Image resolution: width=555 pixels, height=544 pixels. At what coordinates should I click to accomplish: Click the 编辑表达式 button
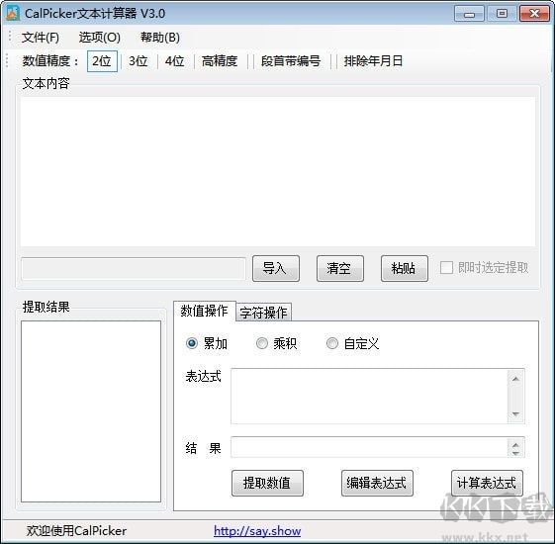377,483
